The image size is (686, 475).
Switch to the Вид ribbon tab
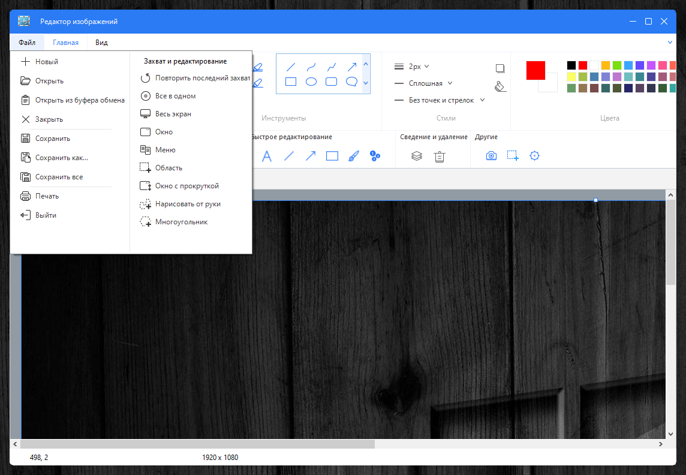[x=101, y=43]
